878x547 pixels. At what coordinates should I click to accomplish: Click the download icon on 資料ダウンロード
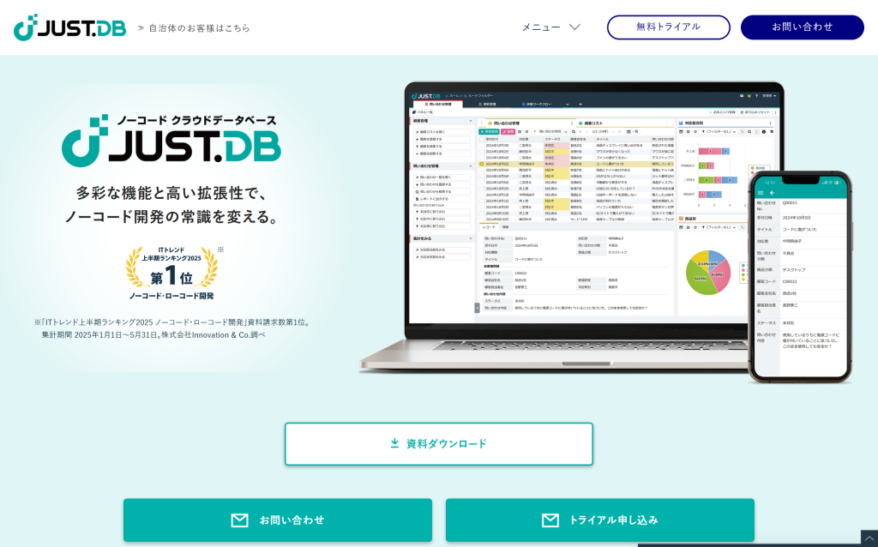(x=394, y=443)
